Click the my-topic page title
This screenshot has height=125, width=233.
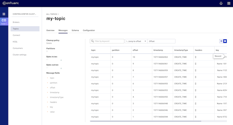pyautogui.click(x=56, y=19)
